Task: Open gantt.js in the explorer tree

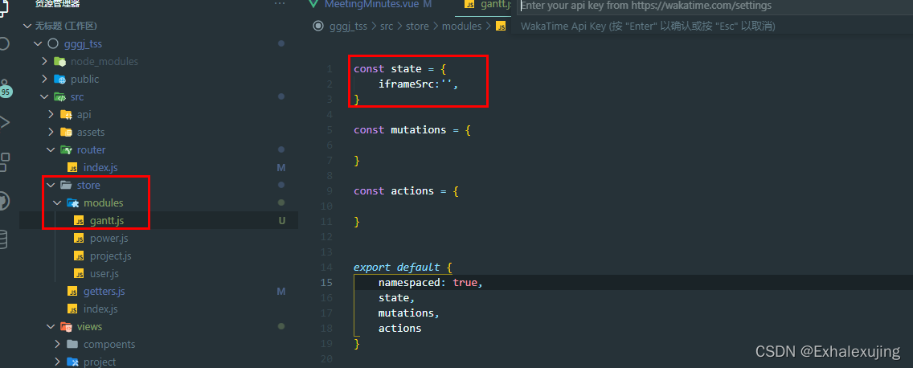Action: 107,221
